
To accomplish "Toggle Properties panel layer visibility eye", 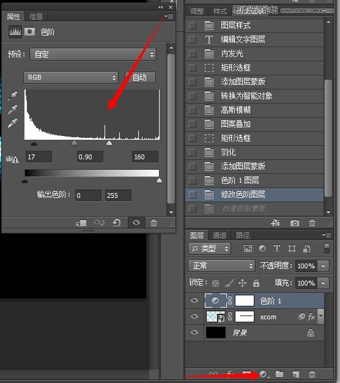I will (136, 222).
